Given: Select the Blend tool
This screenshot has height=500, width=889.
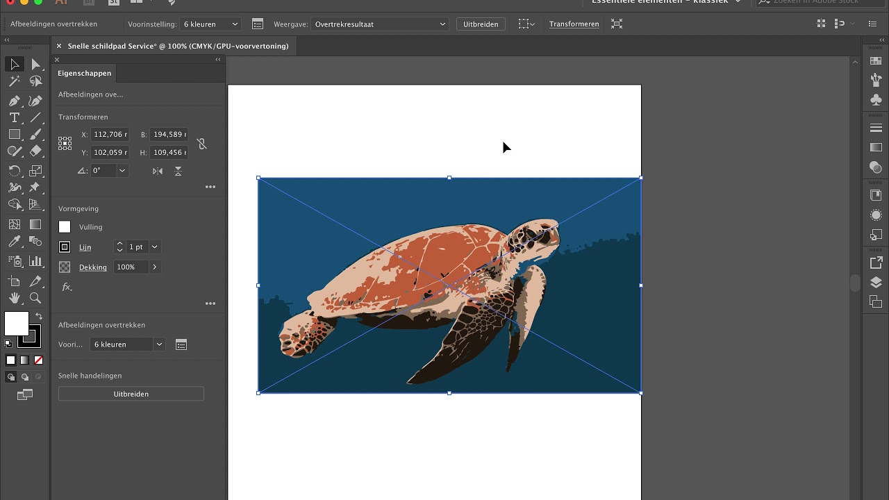Looking at the screenshot, I should coord(35,241).
